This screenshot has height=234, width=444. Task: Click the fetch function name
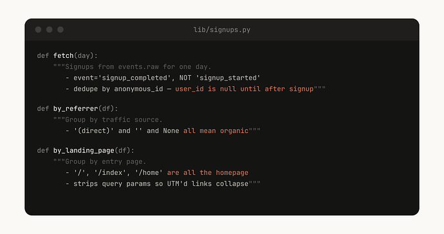click(x=64, y=55)
